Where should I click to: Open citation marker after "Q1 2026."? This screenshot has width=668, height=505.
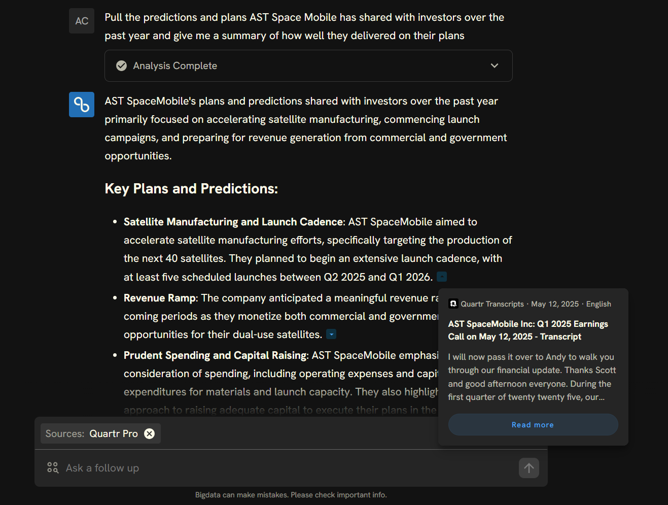point(442,277)
